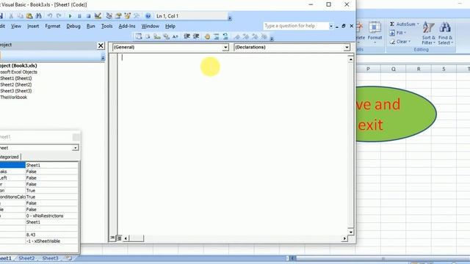Close the Project Explorer pane

101,45
